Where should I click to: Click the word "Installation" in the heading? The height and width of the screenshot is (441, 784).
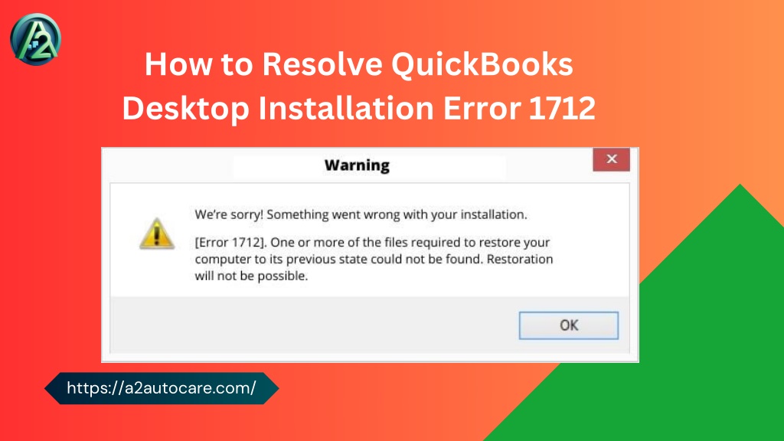point(346,108)
